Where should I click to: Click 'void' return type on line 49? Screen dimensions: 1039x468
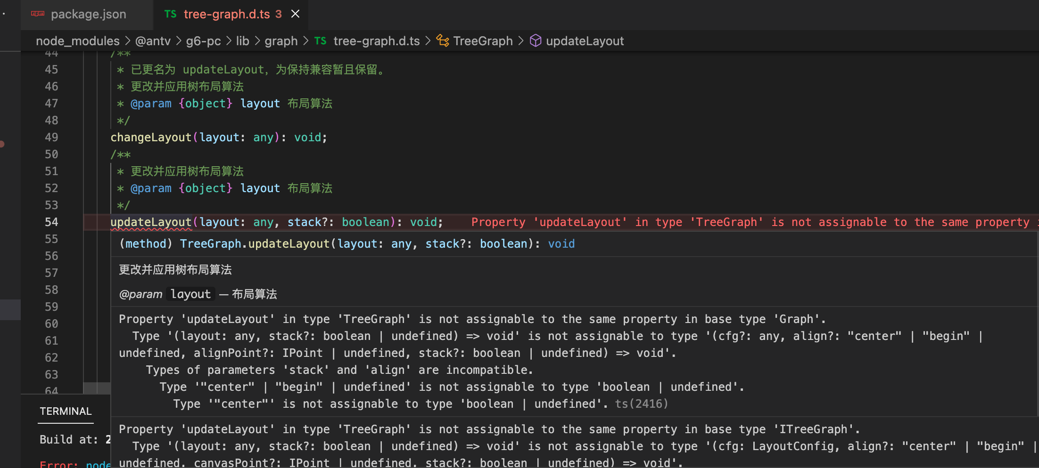click(x=307, y=137)
